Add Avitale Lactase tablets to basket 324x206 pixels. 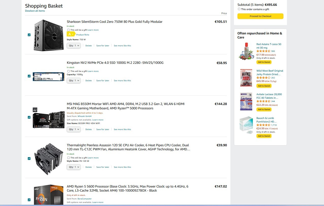pos(264,109)
